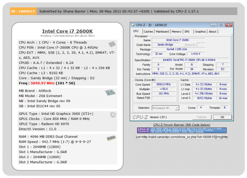The width and height of the screenshot is (247, 178).
Task: Expand the Processor #1 selection dropdown
Action: [177, 108]
